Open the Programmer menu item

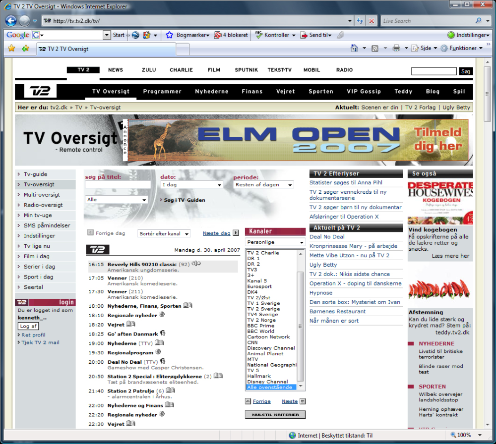click(162, 91)
